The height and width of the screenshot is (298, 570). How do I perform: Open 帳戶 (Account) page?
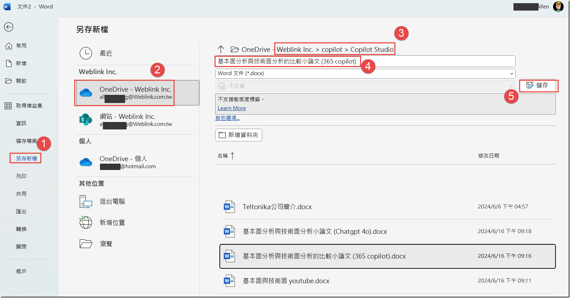point(21,272)
